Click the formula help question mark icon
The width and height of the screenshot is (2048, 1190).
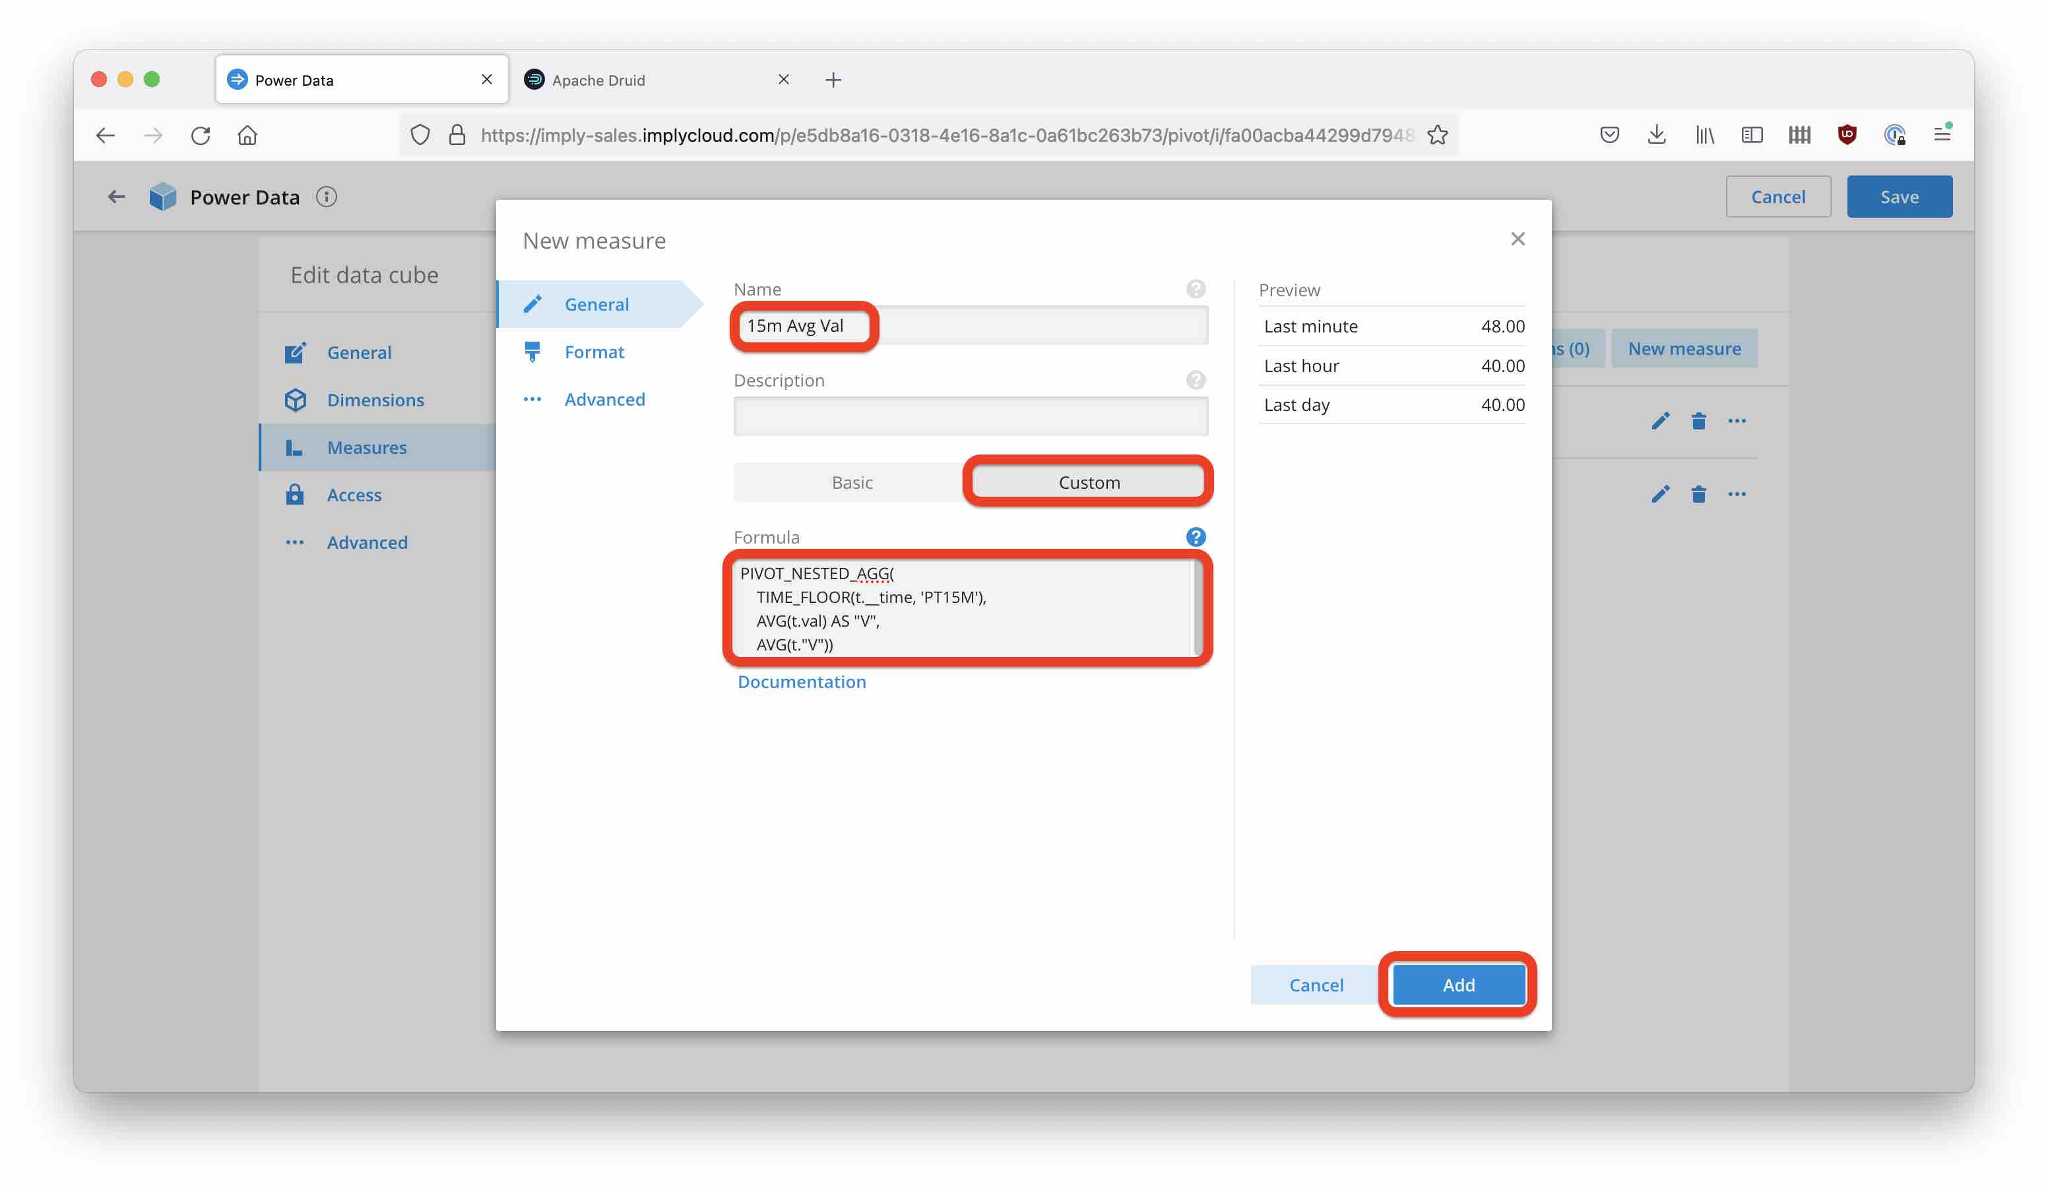click(1197, 536)
